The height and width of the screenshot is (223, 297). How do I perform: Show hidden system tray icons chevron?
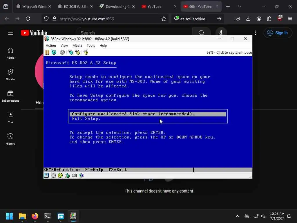click(237, 216)
